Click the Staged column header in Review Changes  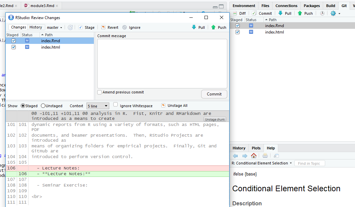pyautogui.click(x=12, y=35)
